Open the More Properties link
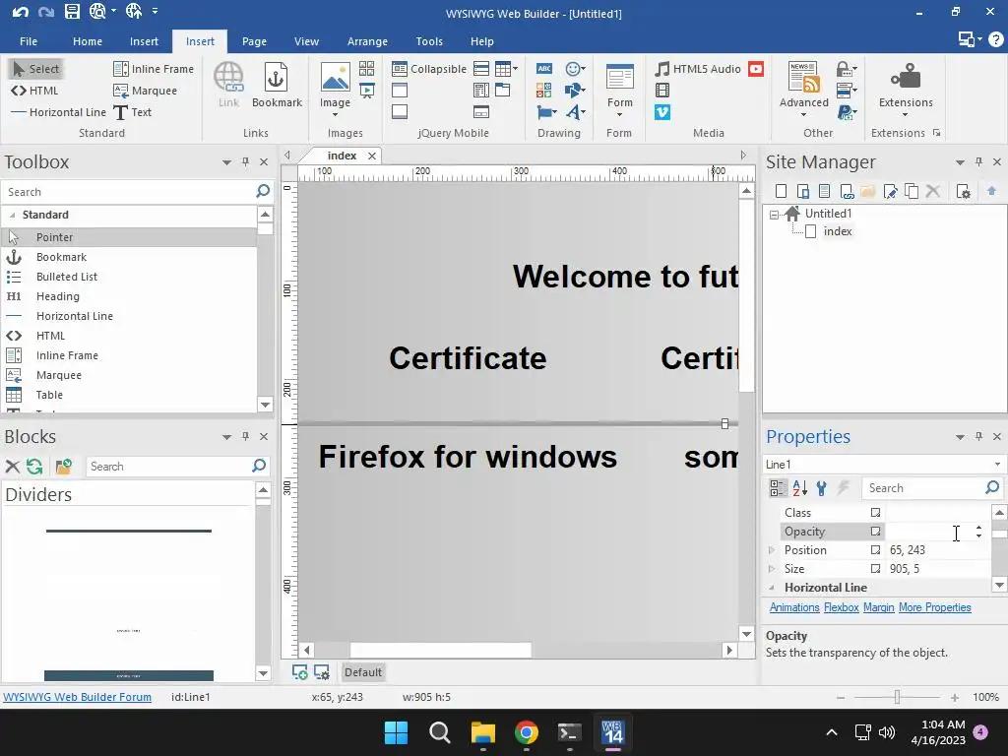Screen dimensions: 1008x756 pos(935,607)
